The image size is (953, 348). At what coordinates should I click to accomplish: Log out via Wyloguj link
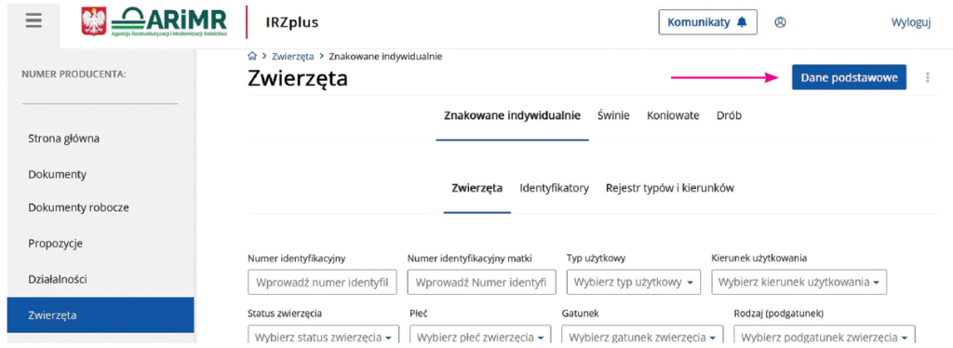(x=911, y=22)
